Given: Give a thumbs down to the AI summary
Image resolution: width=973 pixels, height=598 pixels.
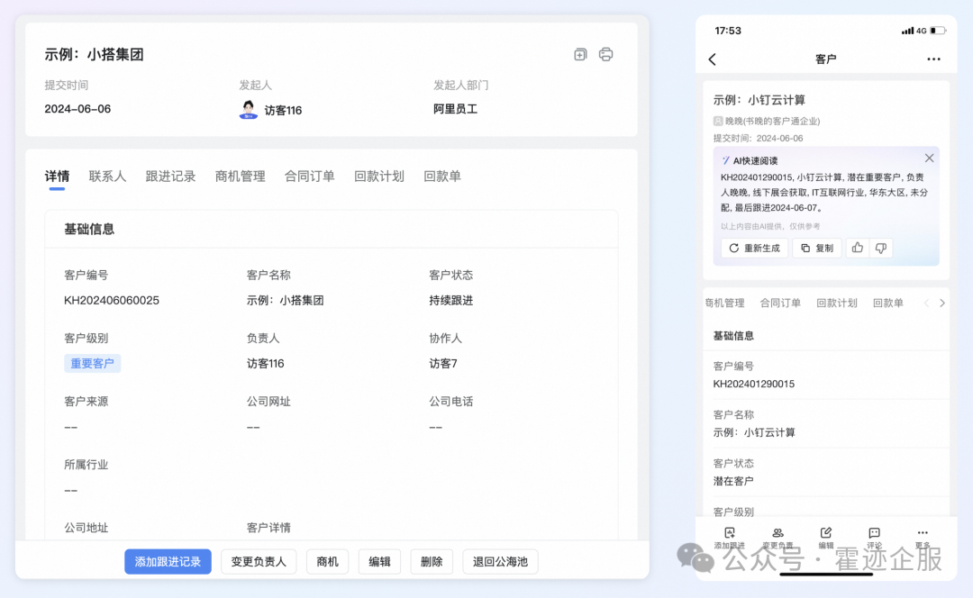Looking at the screenshot, I should click(x=881, y=248).
